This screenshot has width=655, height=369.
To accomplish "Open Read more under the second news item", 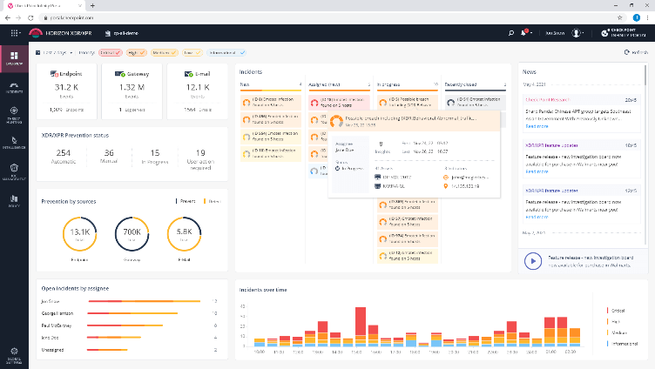I will [537, 171].
